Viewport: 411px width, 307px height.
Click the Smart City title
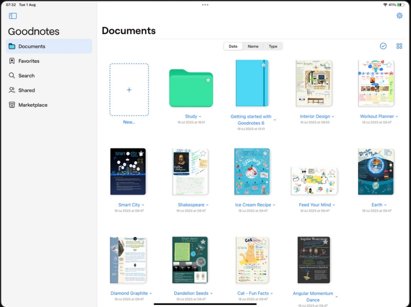pos(129,205)
